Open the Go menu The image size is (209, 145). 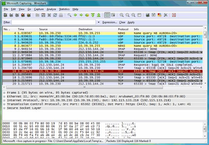pos(29,9)
